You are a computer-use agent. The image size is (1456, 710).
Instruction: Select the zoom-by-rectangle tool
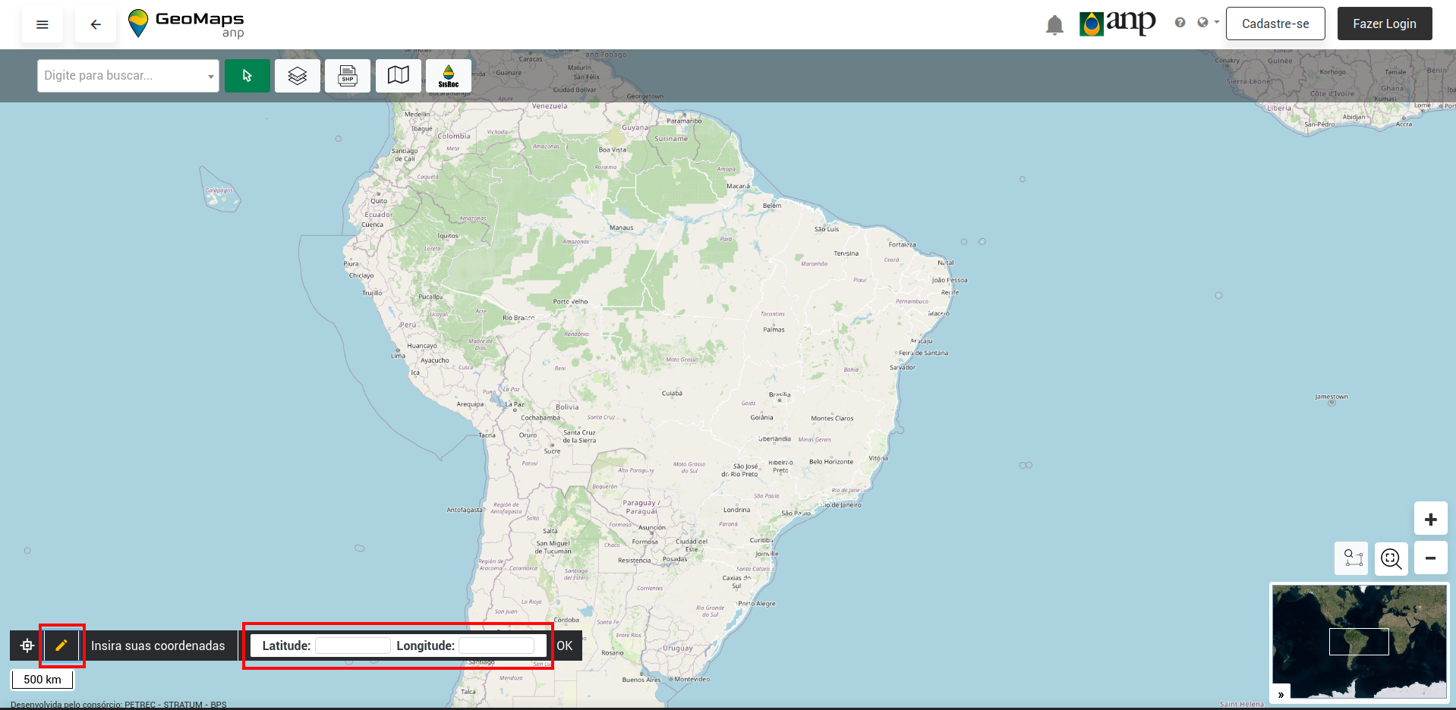1351,558
